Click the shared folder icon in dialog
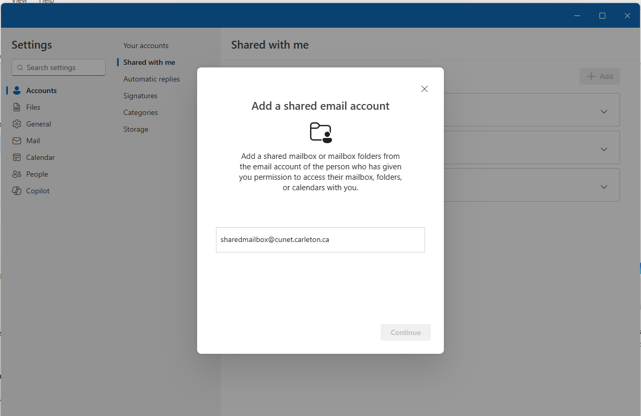 (320, 133)
